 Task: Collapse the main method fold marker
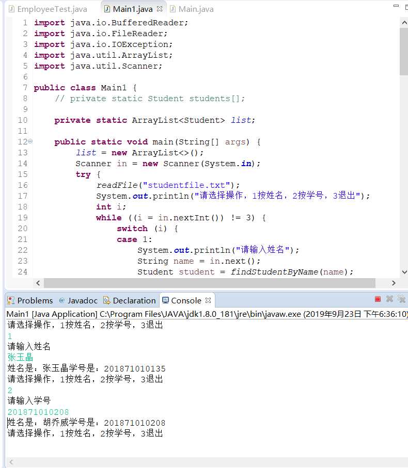[30, 141]
